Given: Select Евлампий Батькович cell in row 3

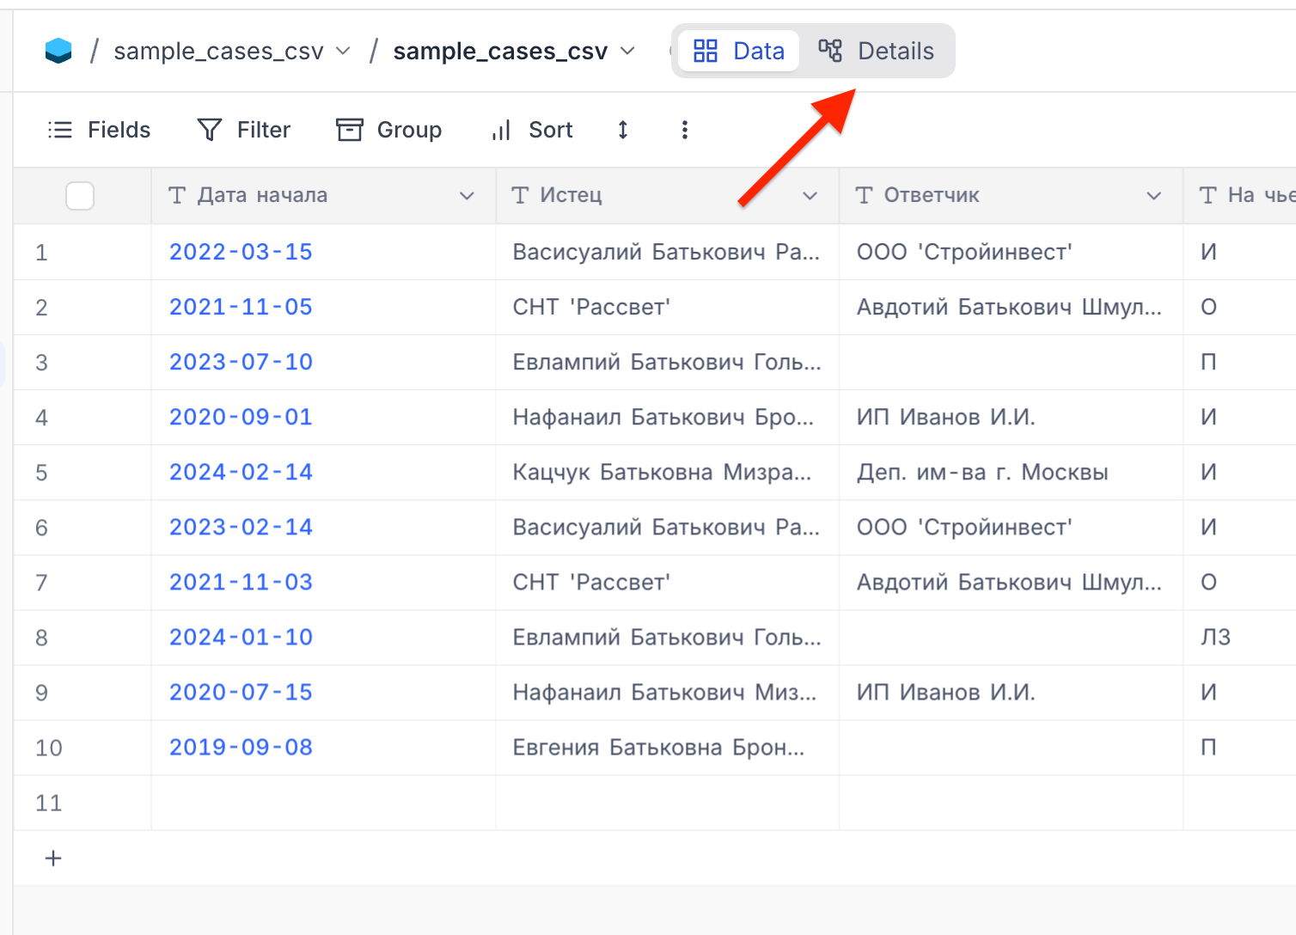Looking at the screenshot, I should (x=668, y=362).
